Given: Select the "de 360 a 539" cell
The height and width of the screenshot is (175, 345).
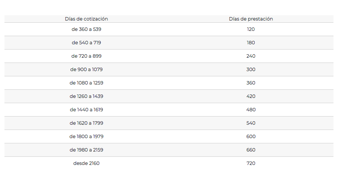Looking at the screenshot, I should click(x=86, y=29).
